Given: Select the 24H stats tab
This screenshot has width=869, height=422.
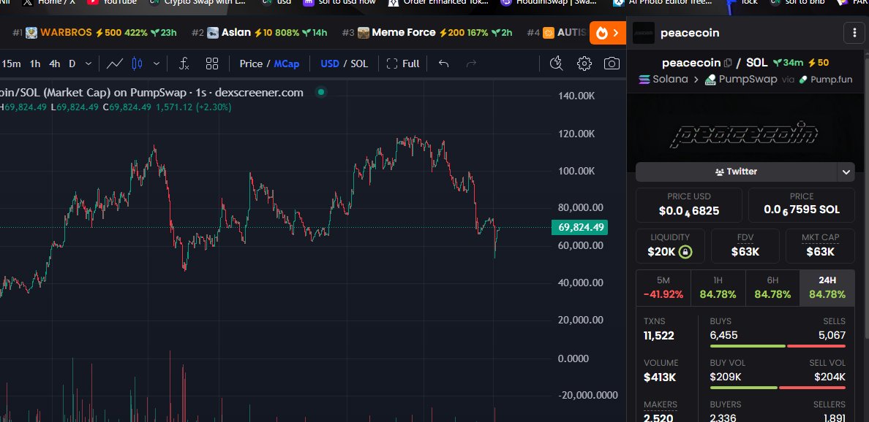Looking at the screenshot, I should pos(827,288).
